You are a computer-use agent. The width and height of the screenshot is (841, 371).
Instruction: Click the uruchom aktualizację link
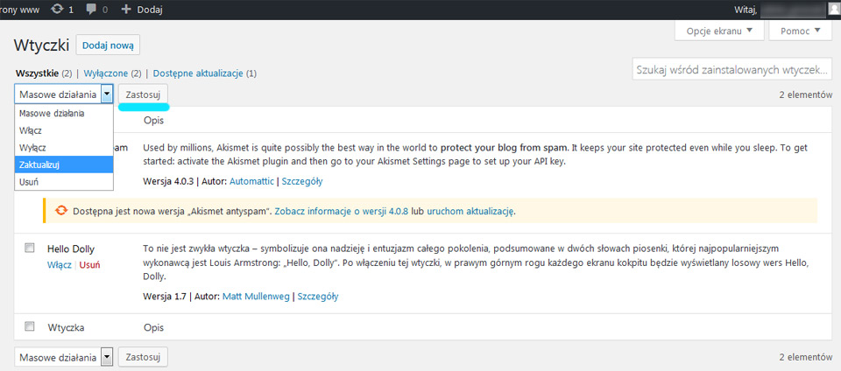[470, 211]
